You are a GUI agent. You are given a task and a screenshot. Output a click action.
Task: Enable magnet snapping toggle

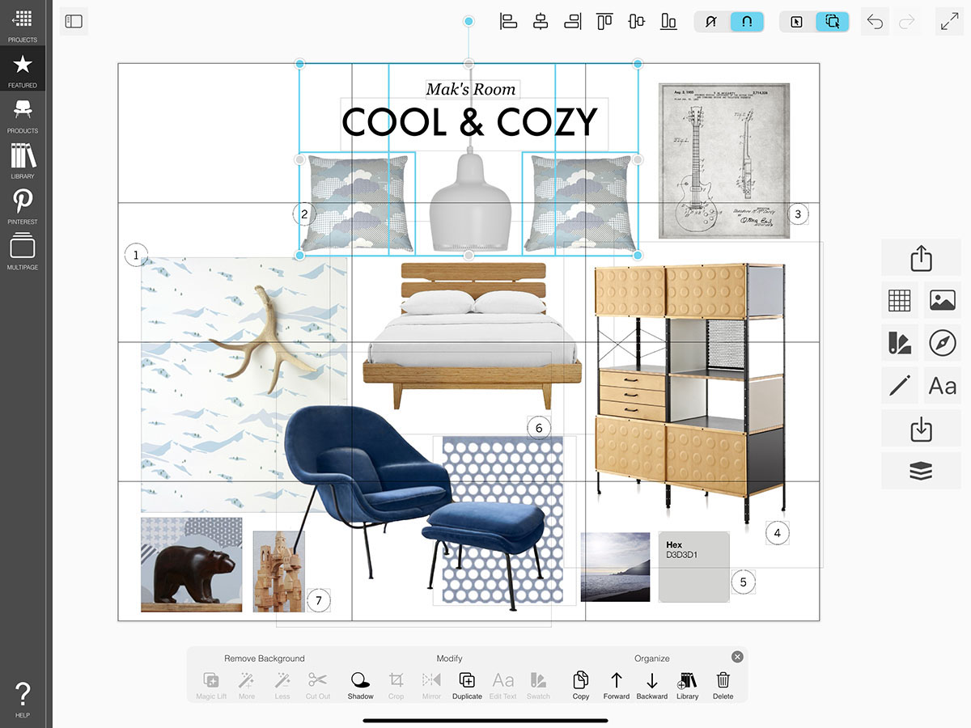point(747,22)
